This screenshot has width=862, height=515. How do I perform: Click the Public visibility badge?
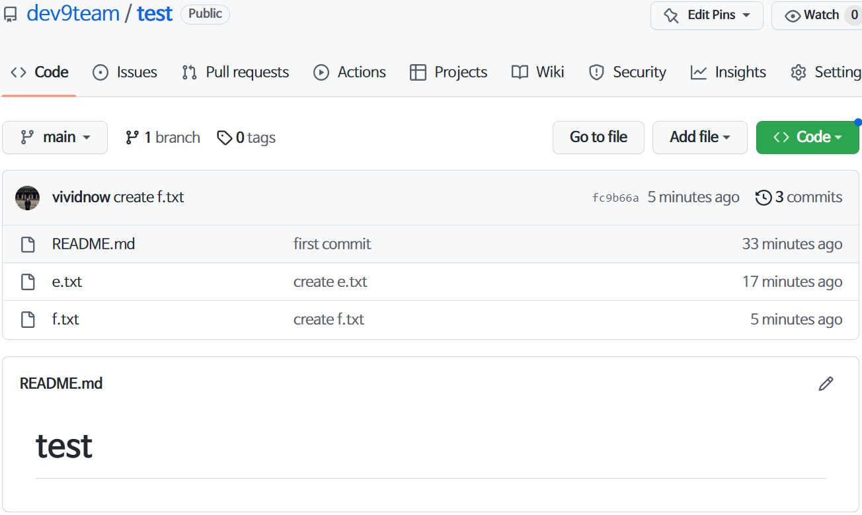[205, 14]
